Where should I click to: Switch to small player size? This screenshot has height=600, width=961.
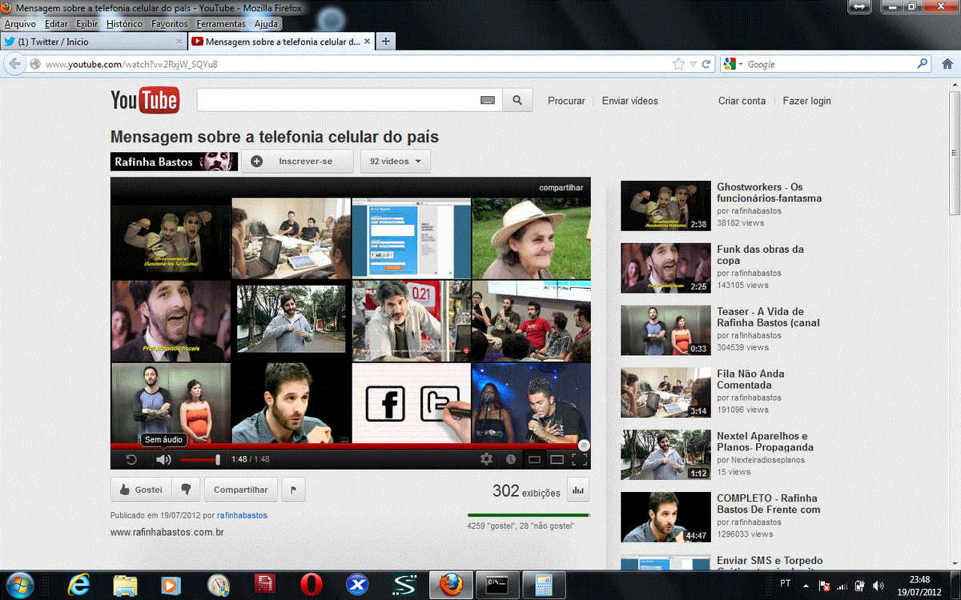[x=534, y=459]
